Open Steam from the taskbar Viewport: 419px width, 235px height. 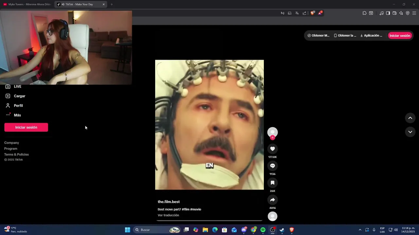[x=282, y=230]
